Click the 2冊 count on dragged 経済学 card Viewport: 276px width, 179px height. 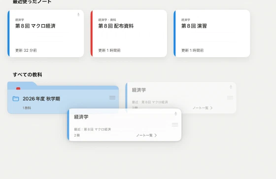[77, 135]
